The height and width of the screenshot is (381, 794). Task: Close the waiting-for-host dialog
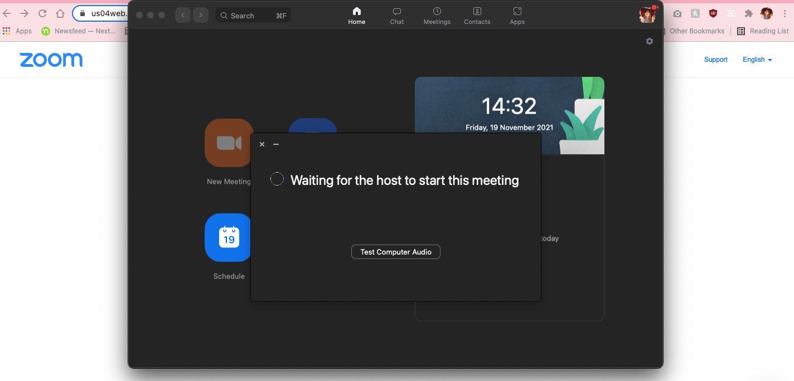coord(262,144)
